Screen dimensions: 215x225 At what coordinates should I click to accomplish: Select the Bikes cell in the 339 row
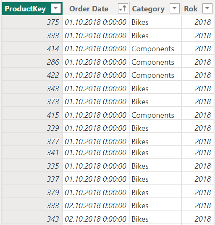[155, 128]
